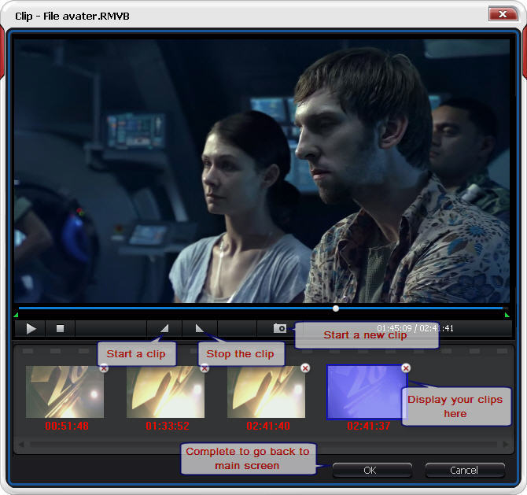527x495 pixels.
Task: Click the video preview frame
Action: [x=262, y=172]
